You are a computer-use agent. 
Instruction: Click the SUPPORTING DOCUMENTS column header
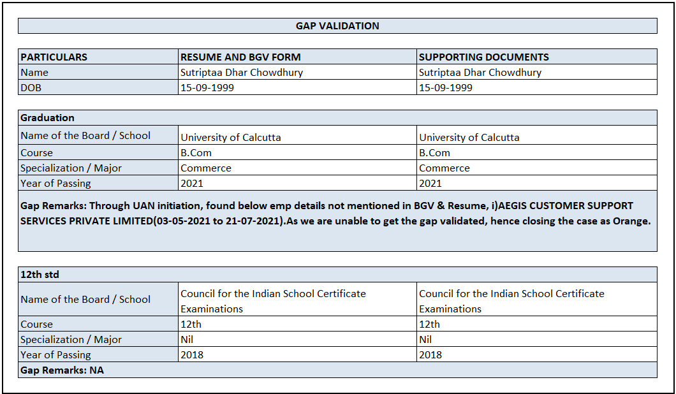coord(483,57)
